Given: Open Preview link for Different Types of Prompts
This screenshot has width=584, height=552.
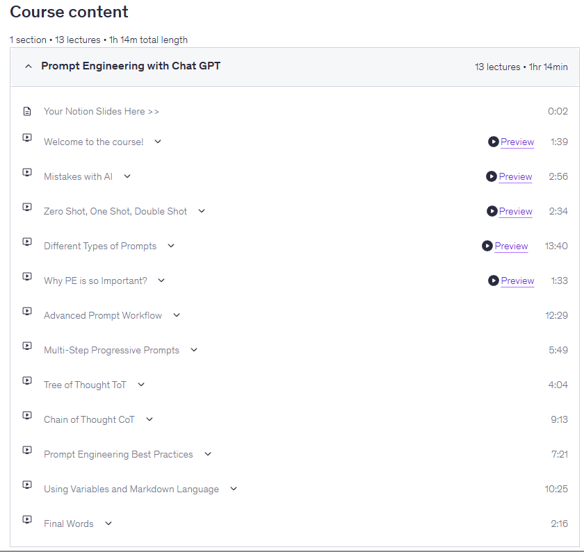Looking at the screenshot, I should (x=512, y=246).
